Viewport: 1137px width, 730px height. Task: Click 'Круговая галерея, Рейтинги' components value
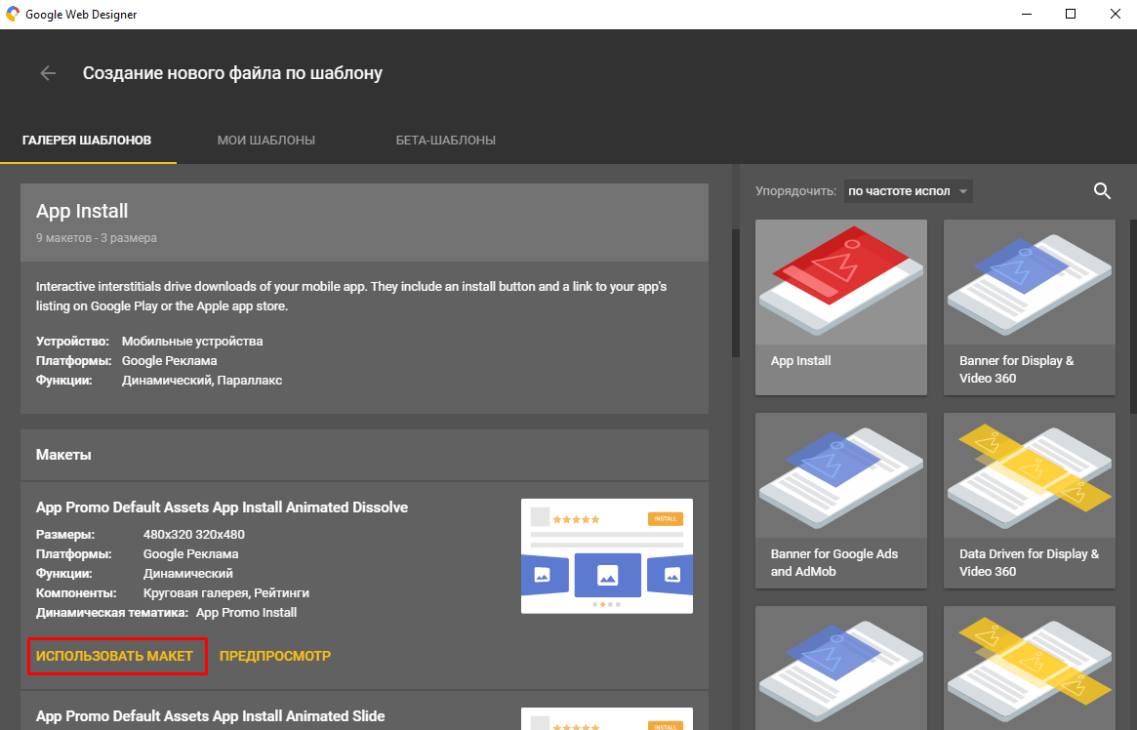click(226, 593)
